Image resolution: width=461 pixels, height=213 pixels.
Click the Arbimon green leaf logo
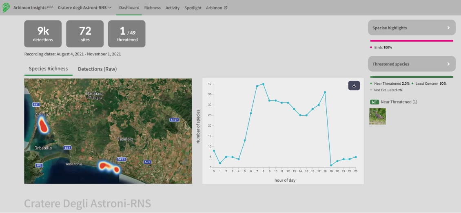tap(6, 8)
